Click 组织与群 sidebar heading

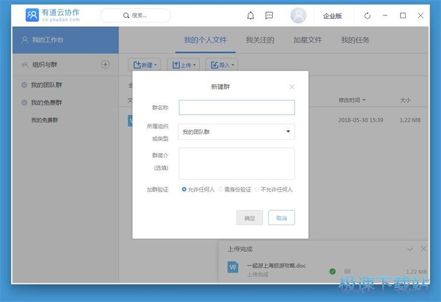(45, 65)
